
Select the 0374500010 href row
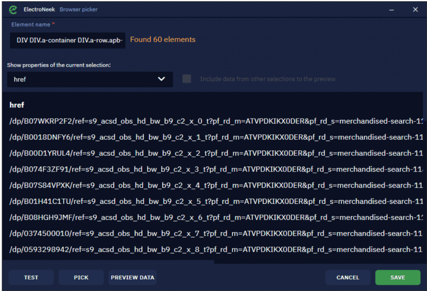click(216, 233)
